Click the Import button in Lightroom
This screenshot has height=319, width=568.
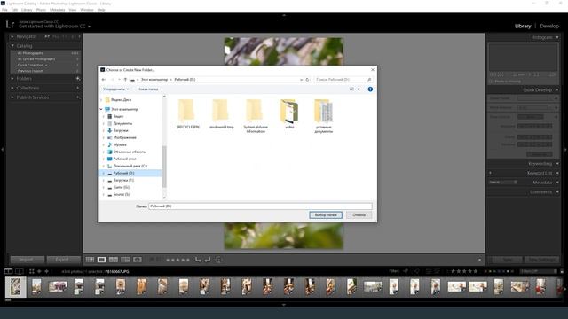28,260
